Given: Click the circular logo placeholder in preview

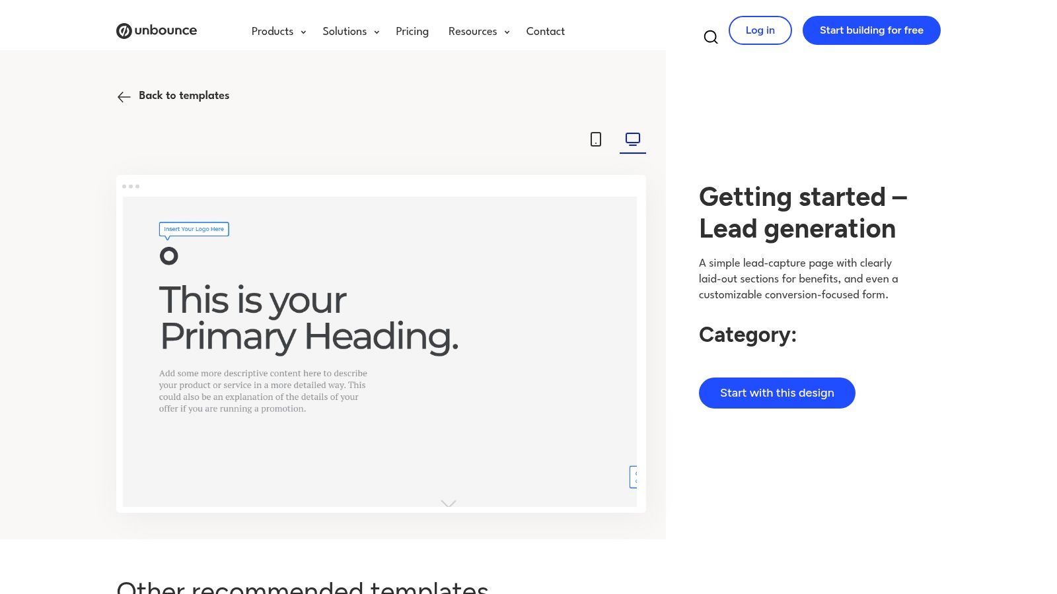Looking at the screenshot, I should [169, 256].
